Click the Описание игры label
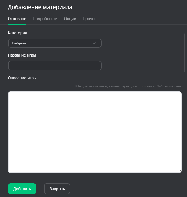 click(x=22, y=78)
